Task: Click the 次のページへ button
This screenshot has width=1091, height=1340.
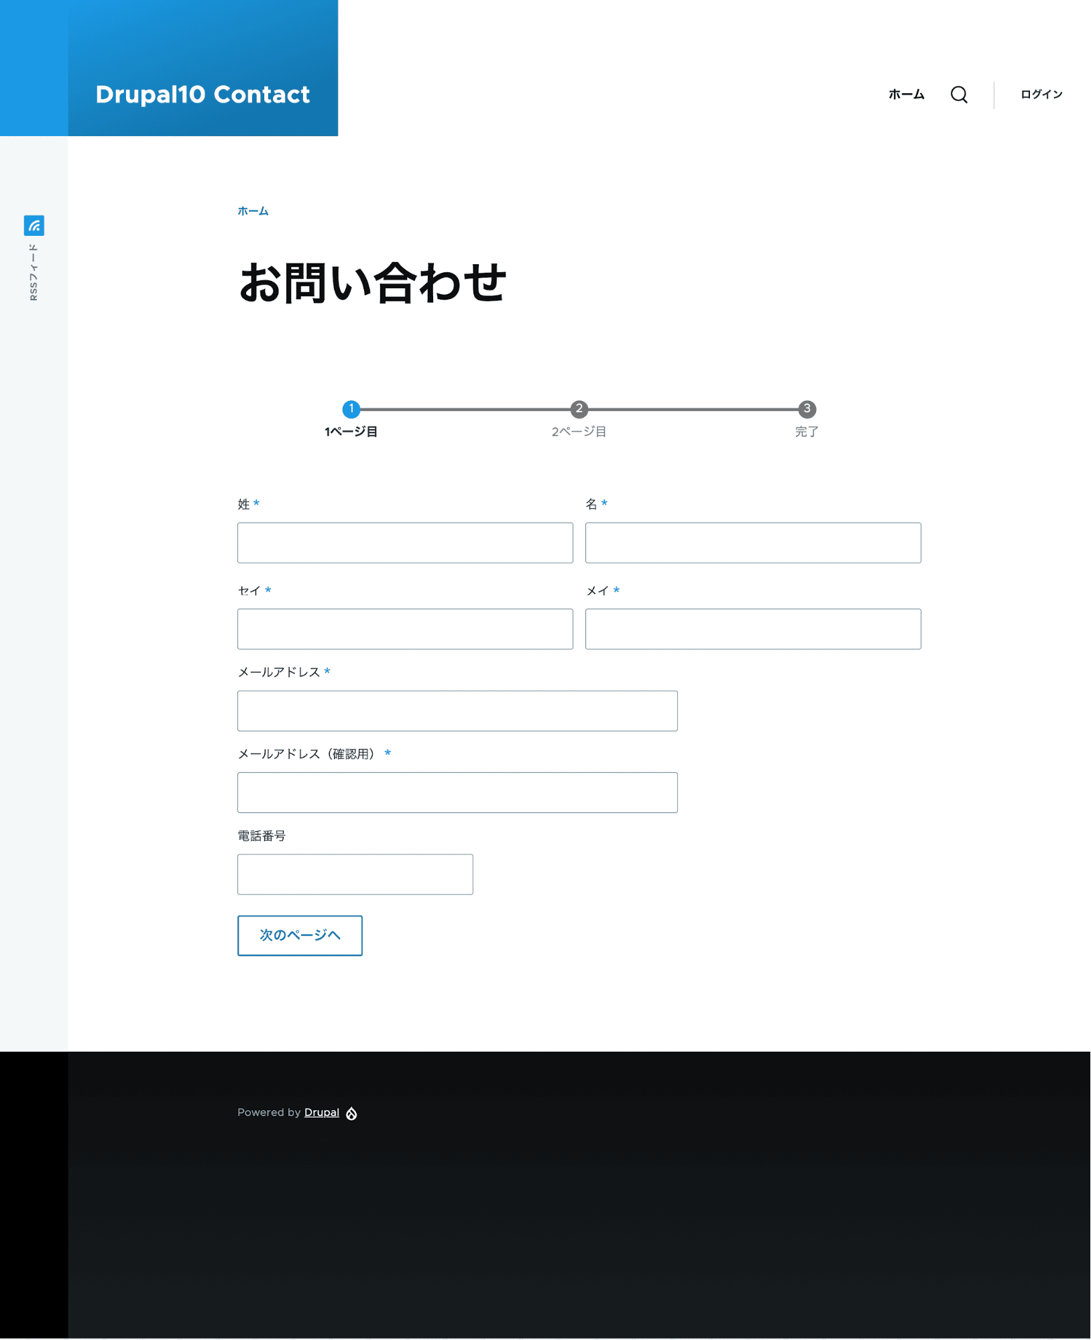Action: [300, 936]
